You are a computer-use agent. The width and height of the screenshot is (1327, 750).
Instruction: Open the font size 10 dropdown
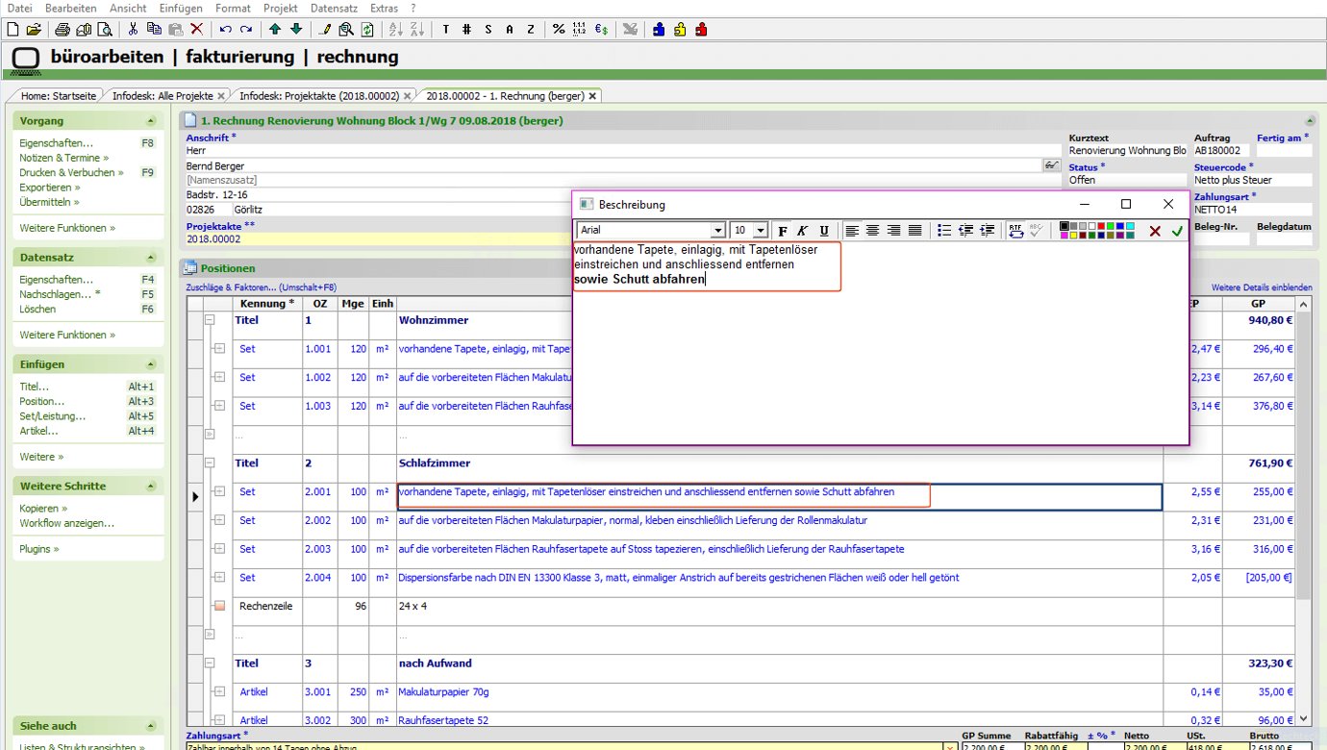(760, 231)
